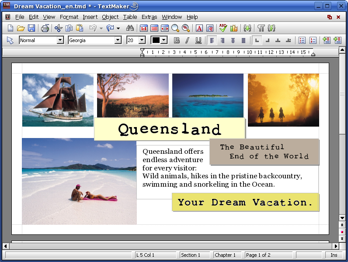348x262 pixels.
Task: Set zoom level with percent magnifier icon
Action: pos(185,28)
